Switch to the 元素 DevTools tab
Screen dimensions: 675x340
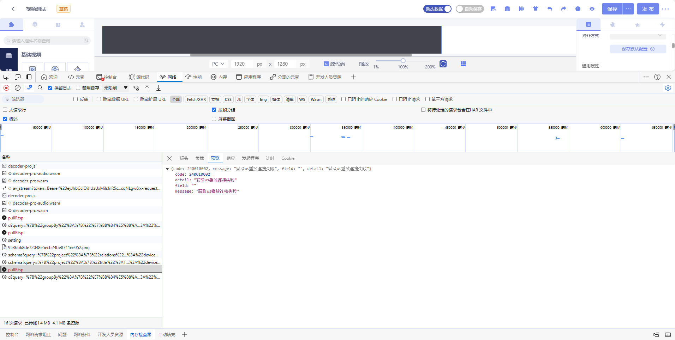[x=76, y=77]
